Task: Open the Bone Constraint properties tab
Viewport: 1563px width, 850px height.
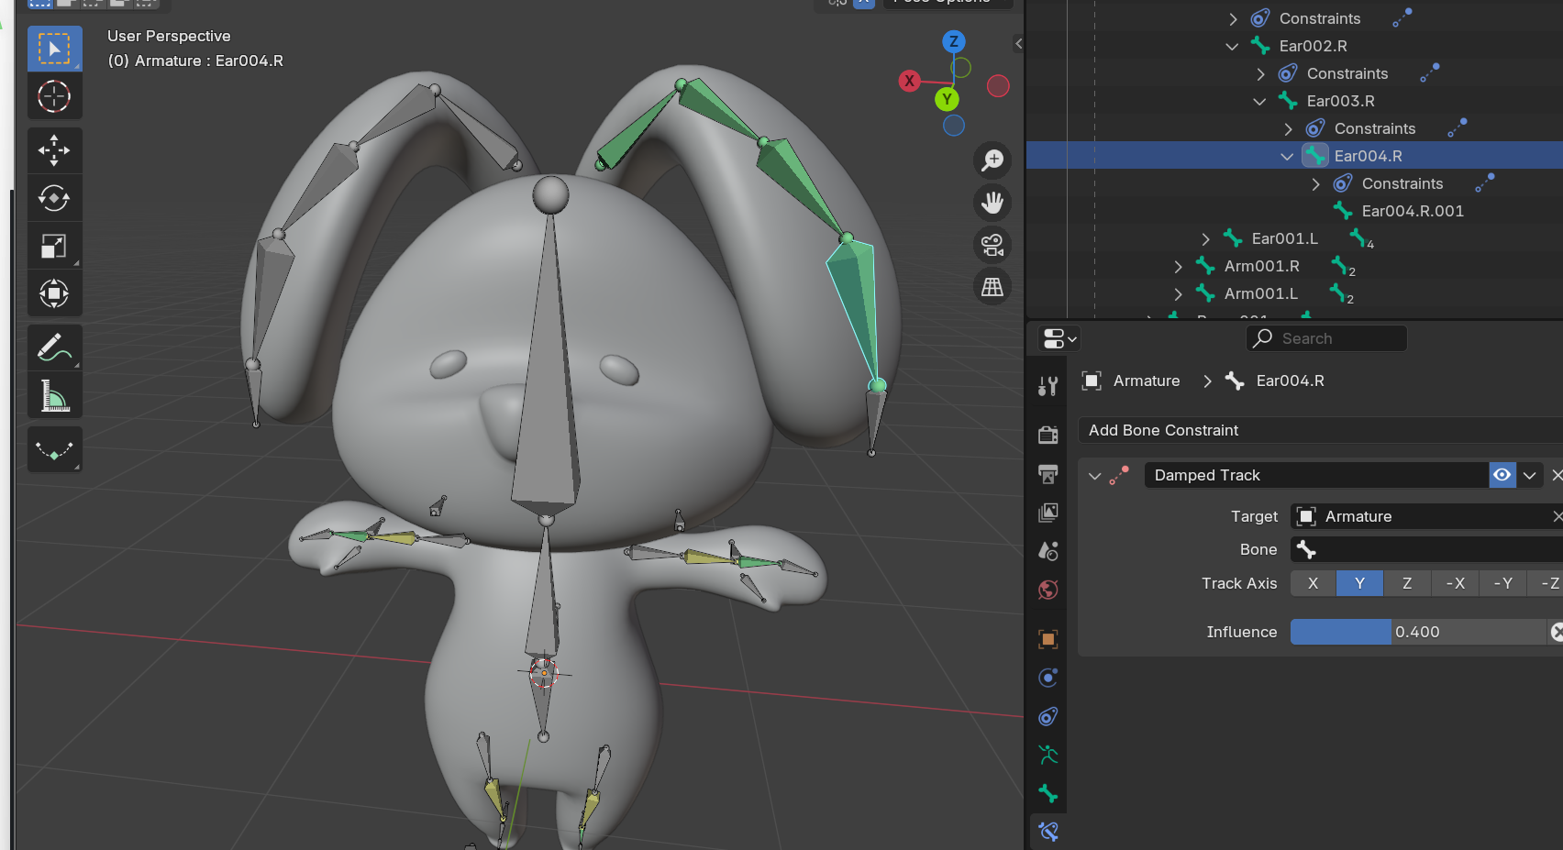Action: 1048,831
